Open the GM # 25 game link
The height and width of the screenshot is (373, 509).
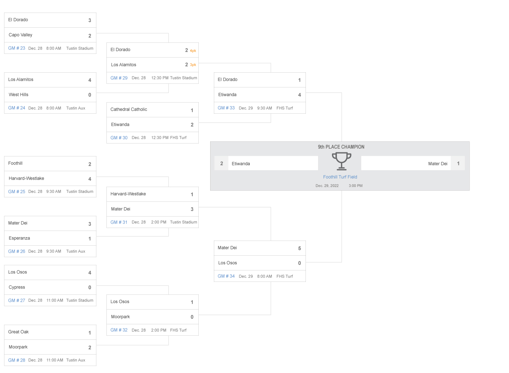(17, 192)
